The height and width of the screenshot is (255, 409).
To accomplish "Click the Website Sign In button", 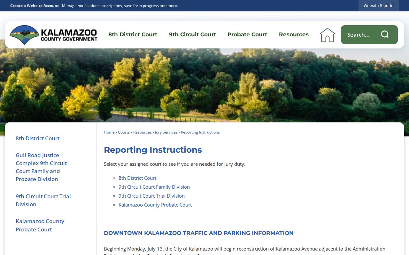I will (378, 6).
